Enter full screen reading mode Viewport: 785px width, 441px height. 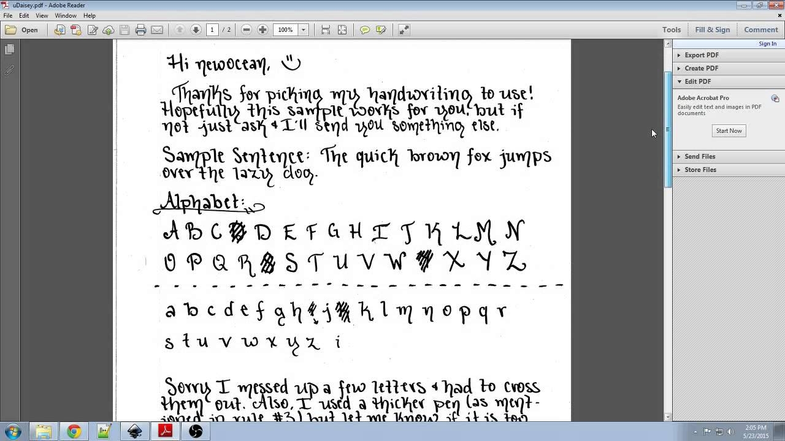[404, 29]
